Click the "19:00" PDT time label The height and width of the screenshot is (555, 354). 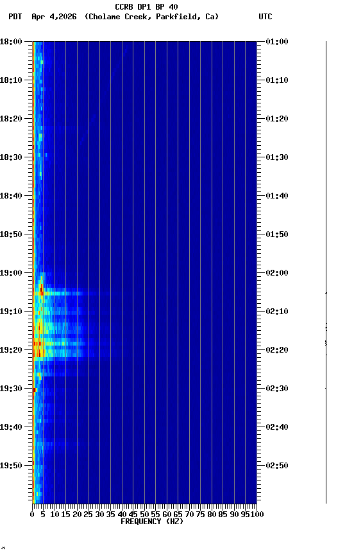11,273
